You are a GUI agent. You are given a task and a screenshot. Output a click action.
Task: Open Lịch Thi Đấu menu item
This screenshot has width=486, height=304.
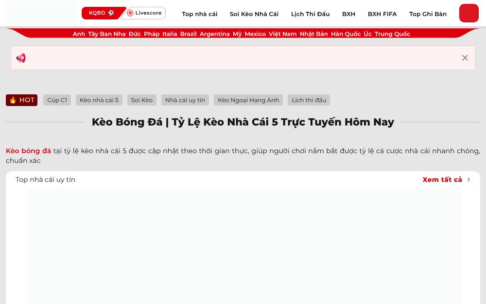coord(310,14)
